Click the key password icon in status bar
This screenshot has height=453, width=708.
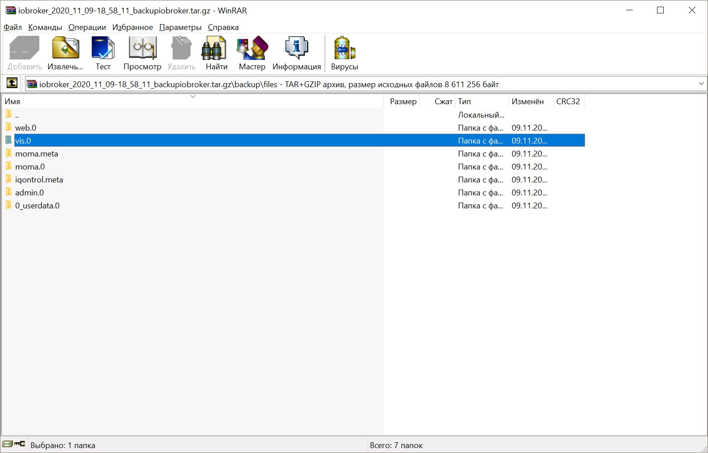point(20,444)
